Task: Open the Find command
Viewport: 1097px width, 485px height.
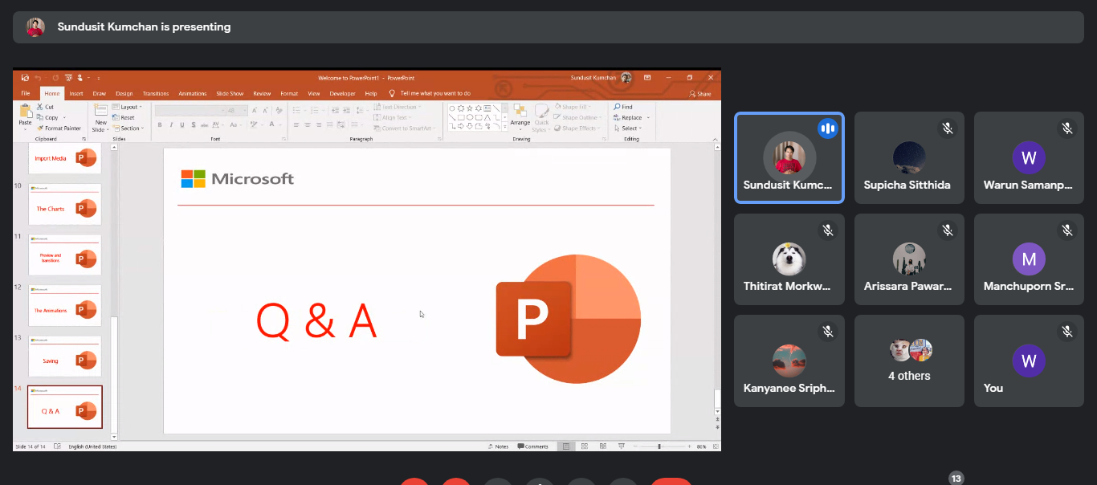Action: click(x=622, y=107)
